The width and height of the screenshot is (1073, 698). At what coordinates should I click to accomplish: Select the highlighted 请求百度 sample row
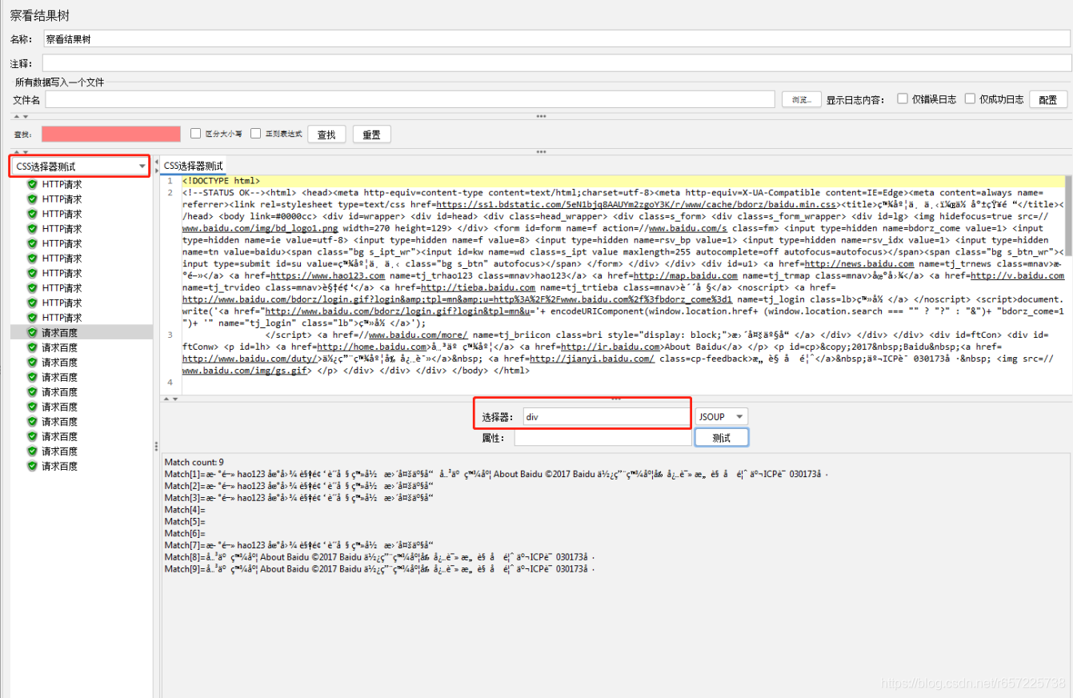(82, 332)
